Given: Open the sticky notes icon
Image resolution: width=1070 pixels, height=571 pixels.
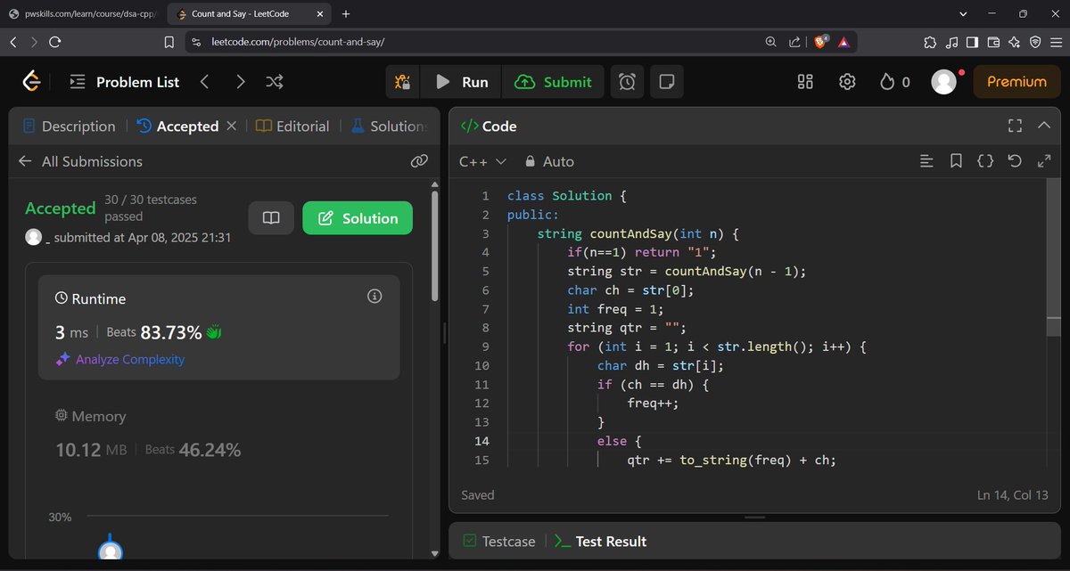Looking at the screenshot, I should tap(665, 82).
